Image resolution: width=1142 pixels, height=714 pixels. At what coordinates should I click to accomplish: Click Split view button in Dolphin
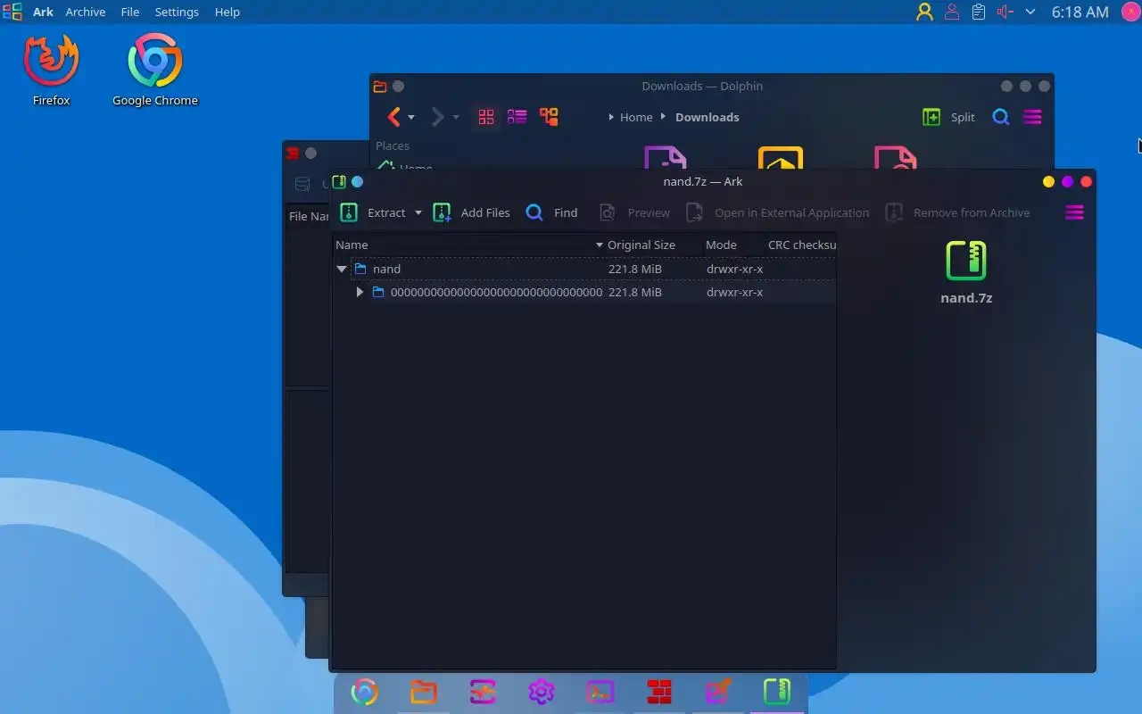click(949, 117)
